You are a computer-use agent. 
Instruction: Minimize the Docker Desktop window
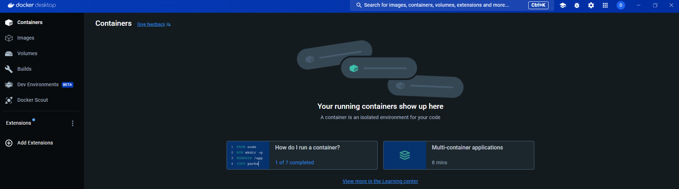[x=639, y=5]
